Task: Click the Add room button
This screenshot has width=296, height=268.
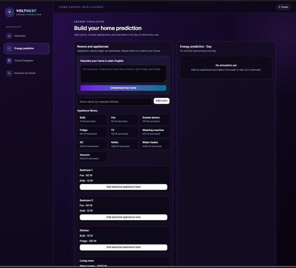Action: [x=161, y=101]
